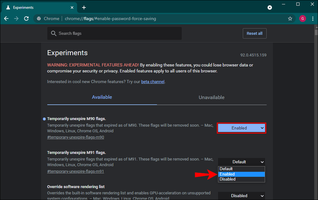Reload the page with the refresh icon
Viewport: 318px width, 200px height.
(26, 19)
